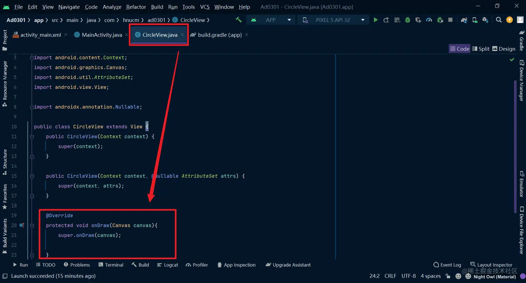Open the Device File Explorer panel

[521, 230]
